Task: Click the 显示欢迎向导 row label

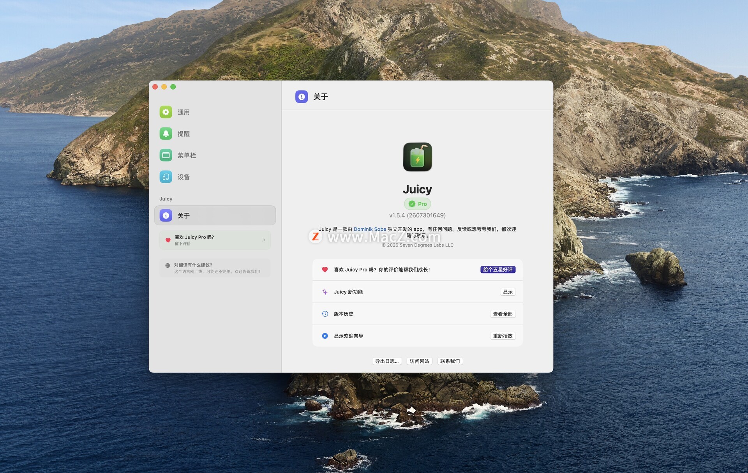Action: point(348,336)
